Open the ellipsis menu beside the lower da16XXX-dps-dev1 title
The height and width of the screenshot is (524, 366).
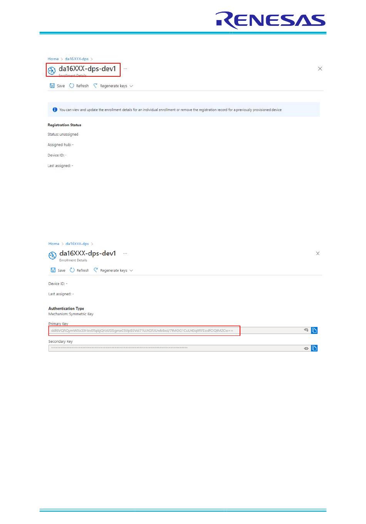[125, 253]
